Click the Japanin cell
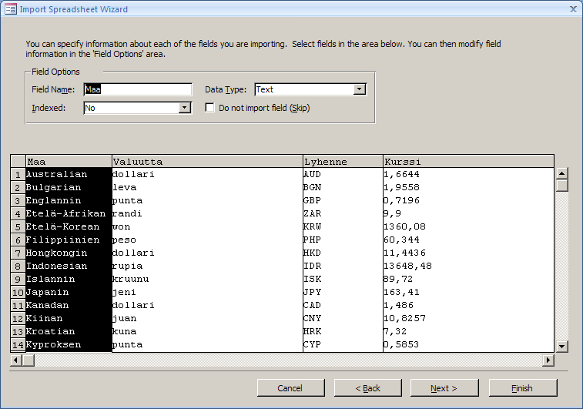The width and height of the screenshot is (583, 409). [x=69, y=292]
